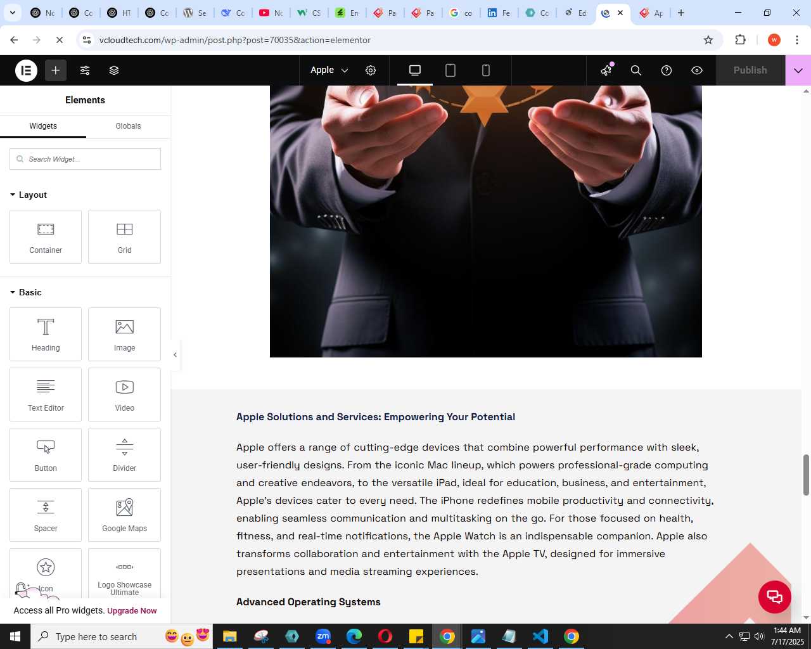Open the Finder search icon

[636, 70]
